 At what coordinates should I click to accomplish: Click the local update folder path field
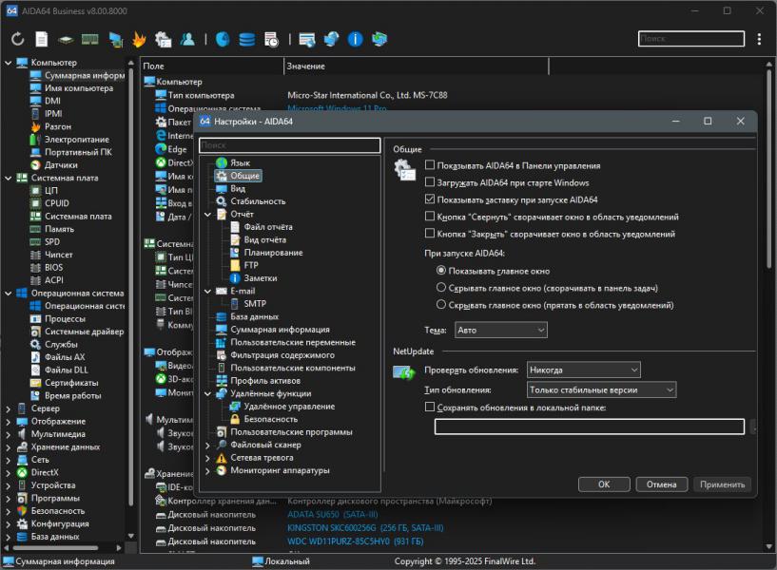[589, 427]
